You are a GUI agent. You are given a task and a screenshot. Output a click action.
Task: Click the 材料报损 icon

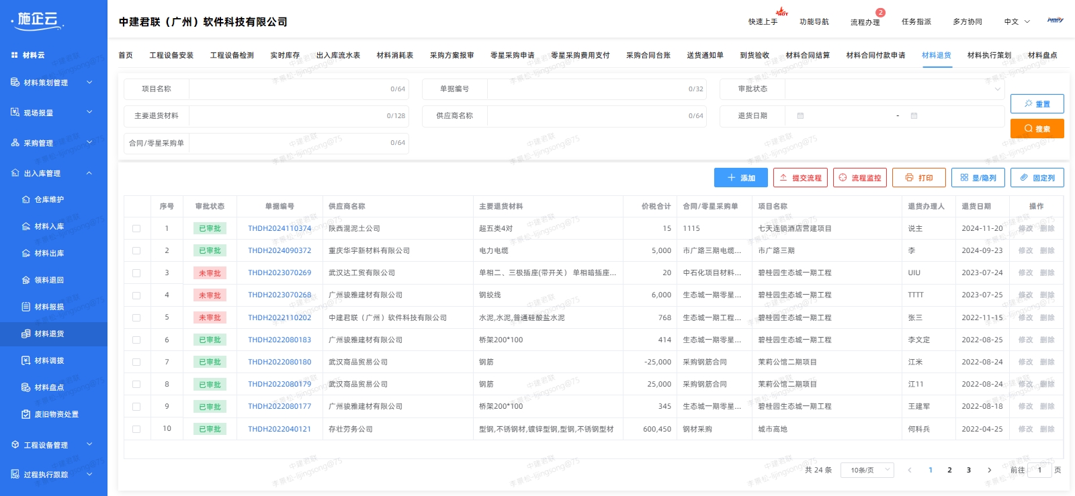tap(26, 307)
